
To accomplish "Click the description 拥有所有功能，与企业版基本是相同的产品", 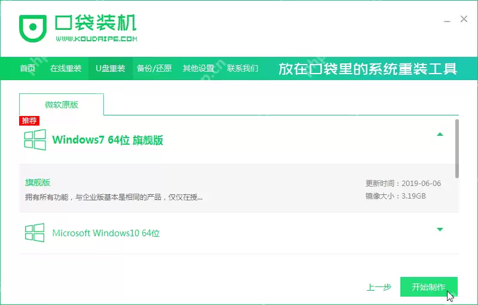I will pyautogui.click(x=114, y=197).
